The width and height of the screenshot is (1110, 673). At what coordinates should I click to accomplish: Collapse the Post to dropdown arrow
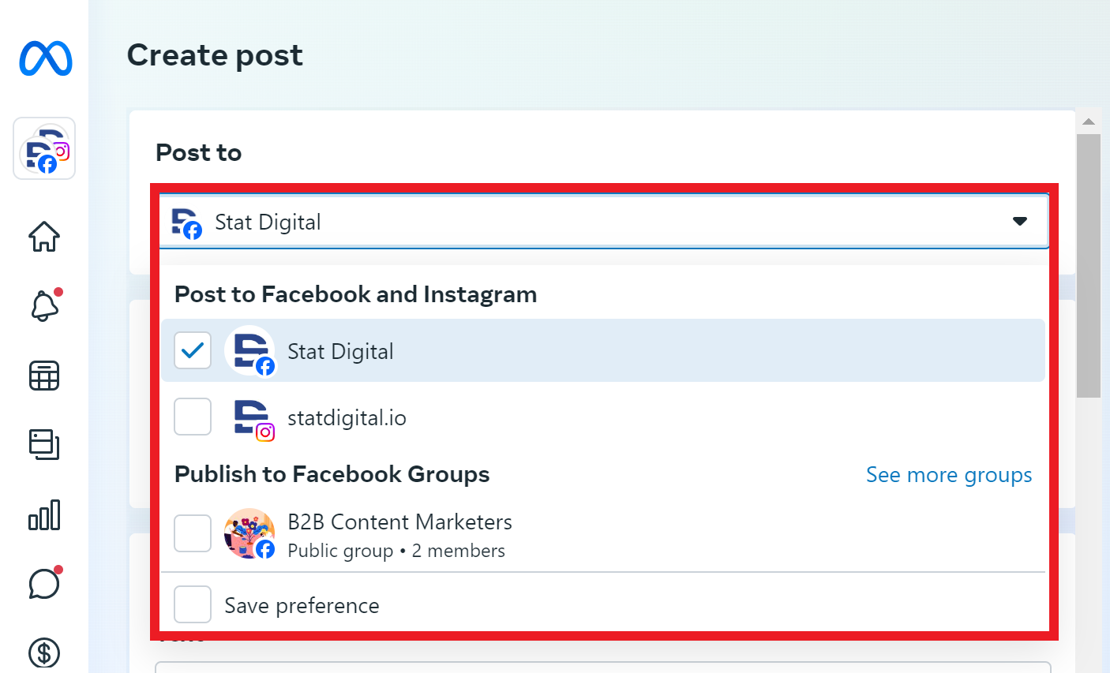tap(1020, 222)
